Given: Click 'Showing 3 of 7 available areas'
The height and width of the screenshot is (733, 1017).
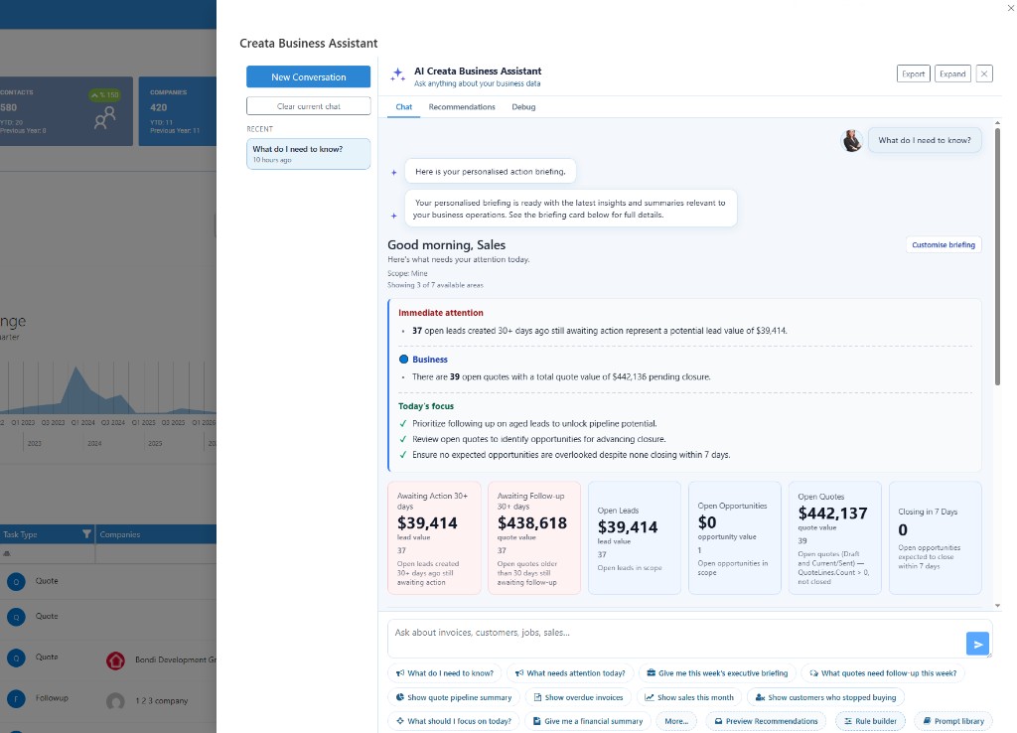Looking at the screenshot, I should pos(435,285).
